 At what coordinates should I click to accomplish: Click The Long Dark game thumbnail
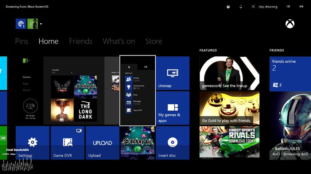pos(85,110)
